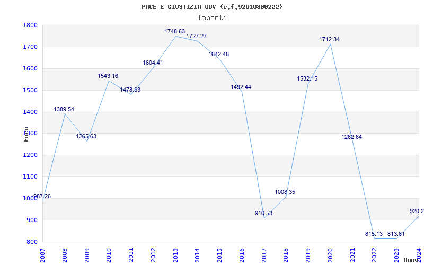Click the Euro y-axis title

point(26,134)
